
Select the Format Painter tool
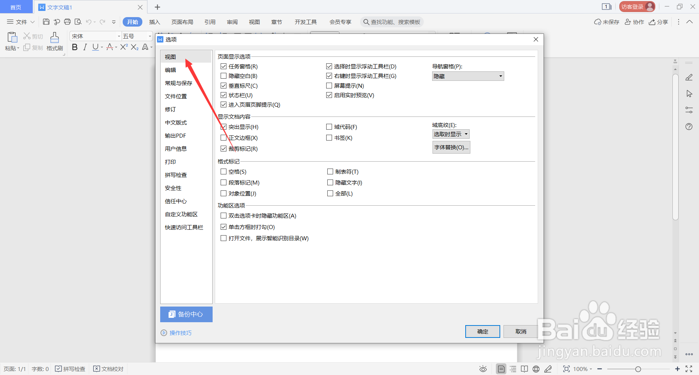[54, 41]
